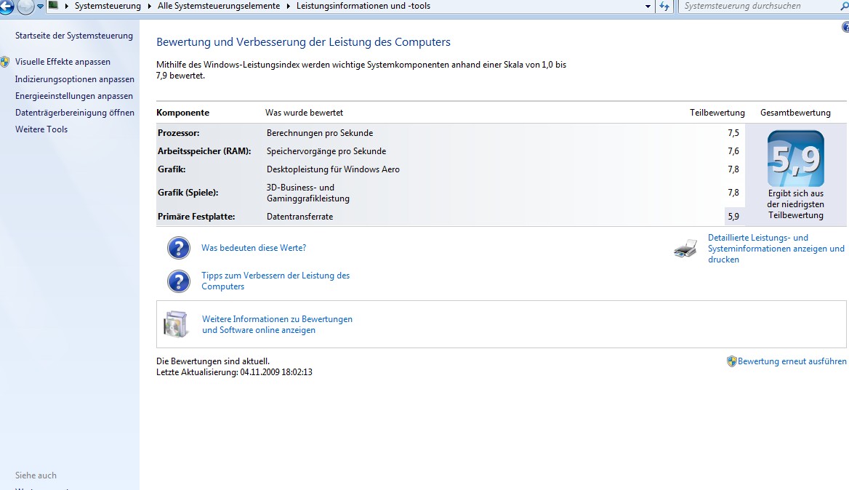Open Tipps zum Verbessern der Leistung link
This screenshot has width=849, height=490.
coord(275,281)
